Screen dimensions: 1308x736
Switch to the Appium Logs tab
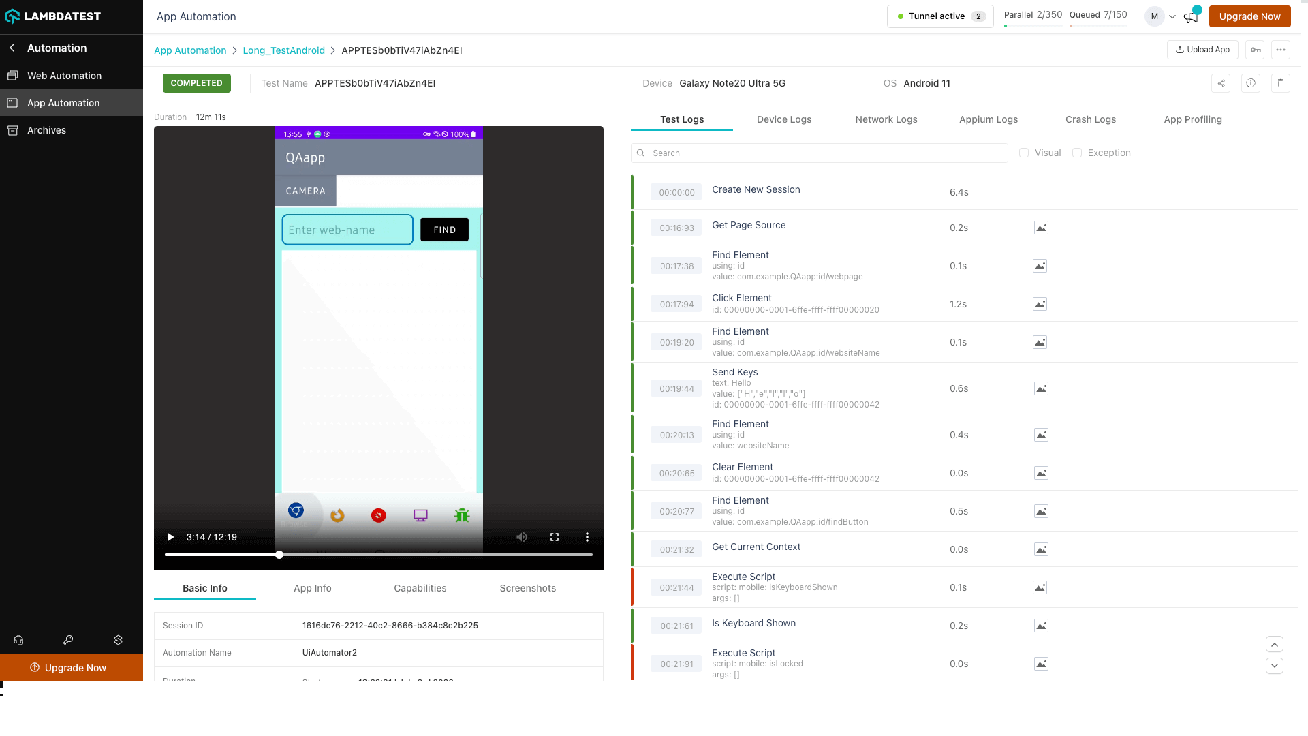pyautogui.click(x=988, y=119)
